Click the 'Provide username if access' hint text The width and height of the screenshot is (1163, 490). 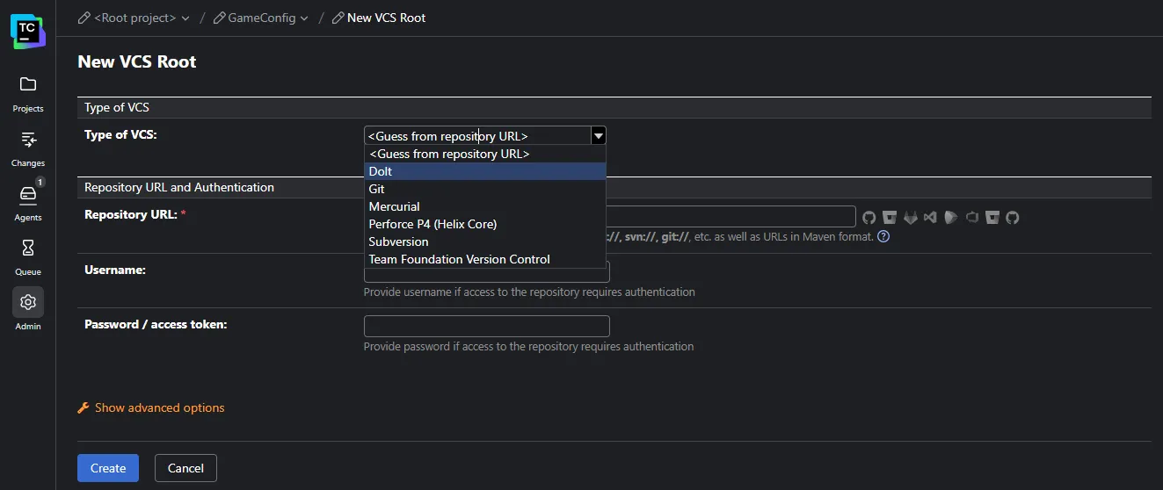529,292
